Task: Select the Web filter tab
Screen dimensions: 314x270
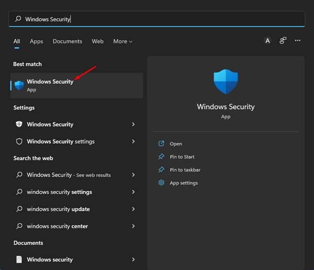Action: click(97, 41)
